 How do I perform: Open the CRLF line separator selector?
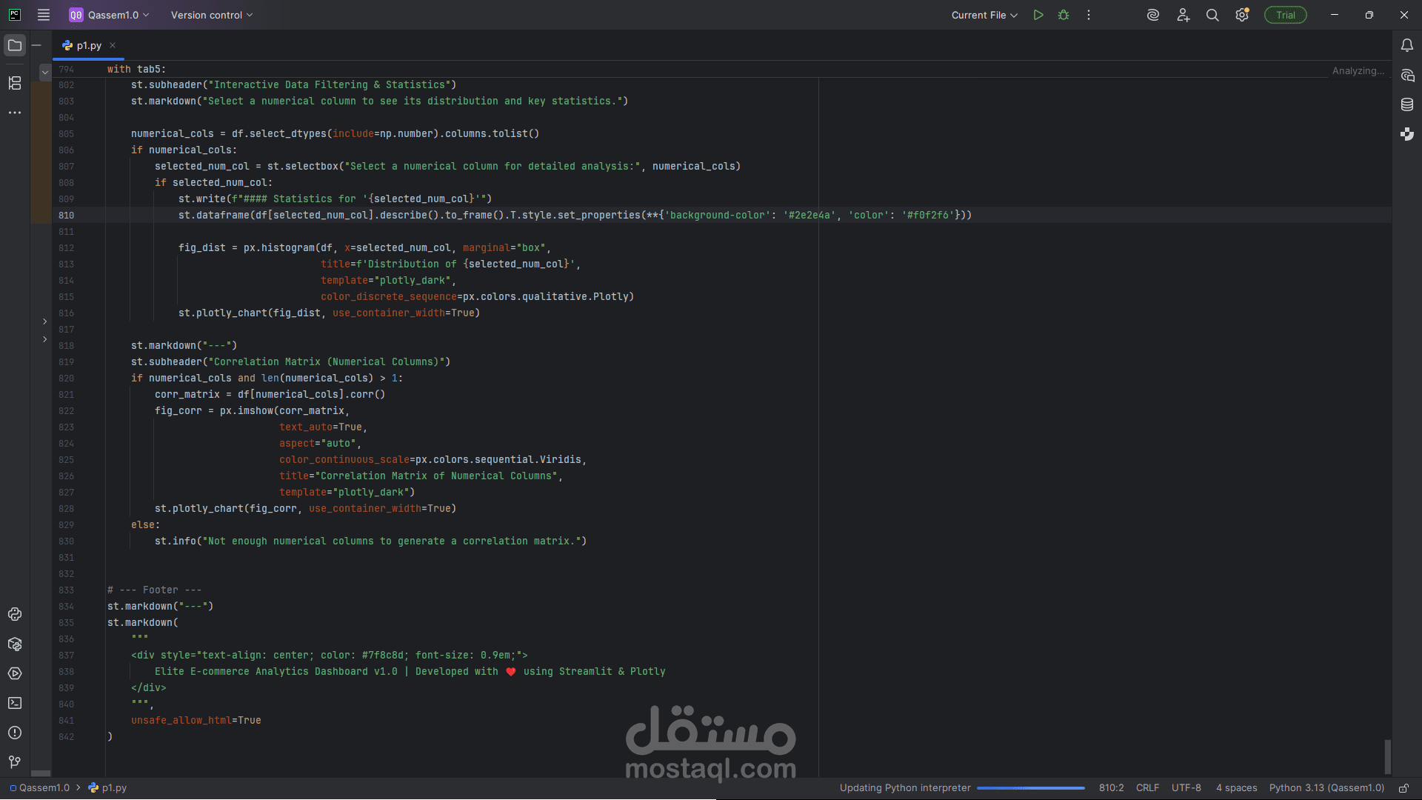click(1147, 788)
